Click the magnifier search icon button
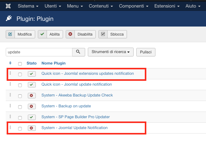Image resolution: width=206 pixels, height=142 pixels. tap(78, 52)
